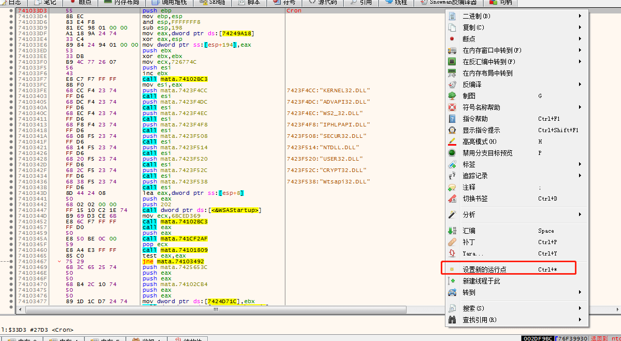The height and width of the screenshot is (341, 621).
Task: Expand the 搜索(S) search submenu arrow
Action: pyautogui.click(x=580, y=308)
